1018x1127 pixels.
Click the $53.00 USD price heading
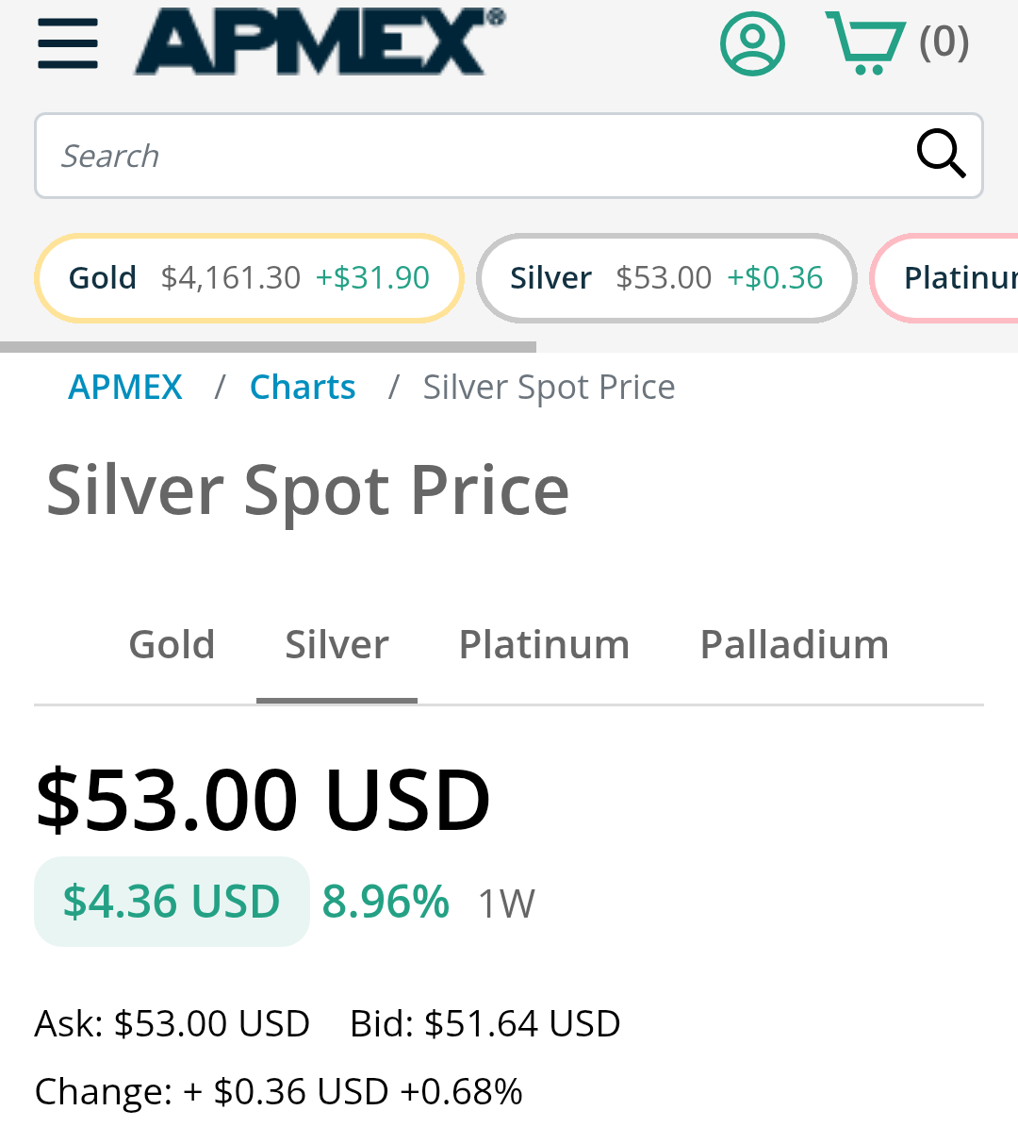tap(263, 800)
